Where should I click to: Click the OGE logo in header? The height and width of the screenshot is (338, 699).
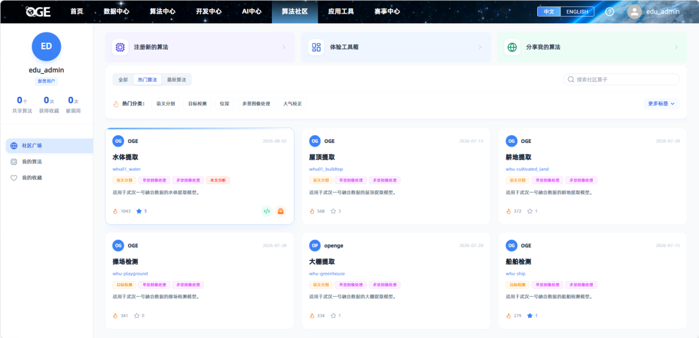click(x=38, y=12)
